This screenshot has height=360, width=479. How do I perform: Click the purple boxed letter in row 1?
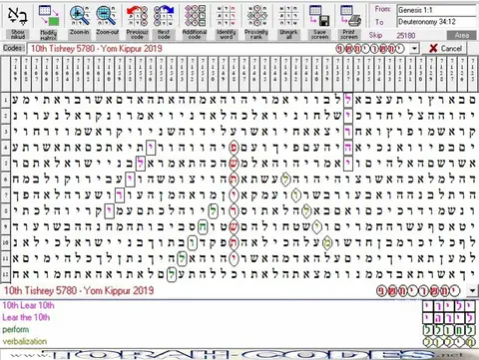(348, 100)
